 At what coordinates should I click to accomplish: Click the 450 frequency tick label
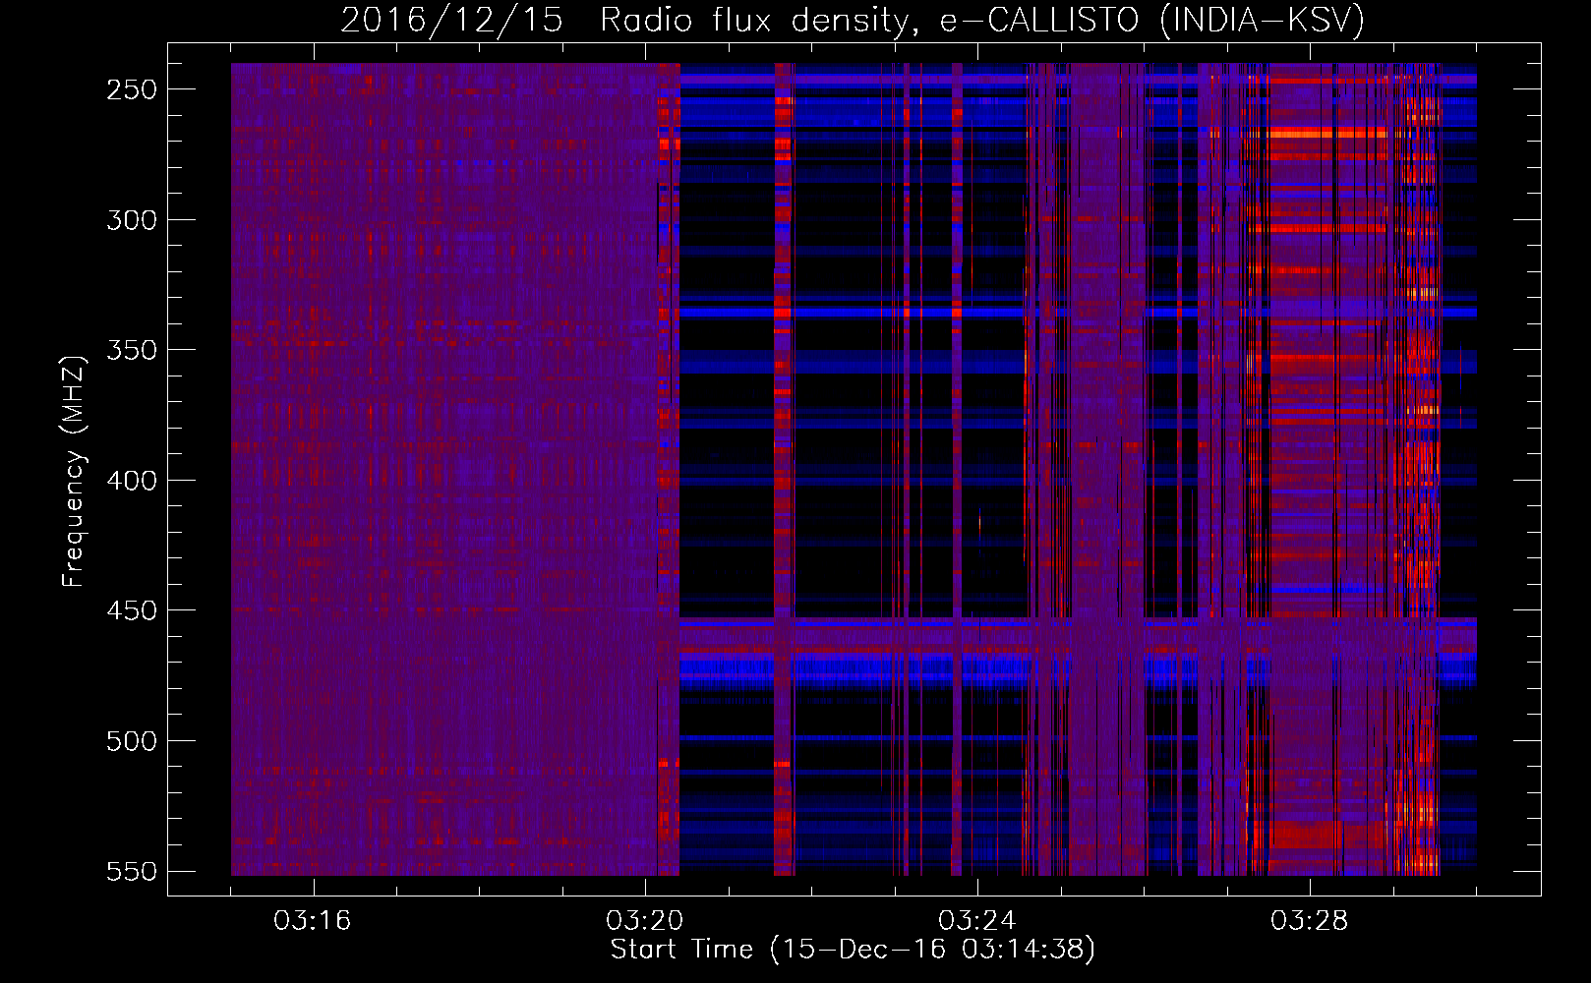click(132, 610)
